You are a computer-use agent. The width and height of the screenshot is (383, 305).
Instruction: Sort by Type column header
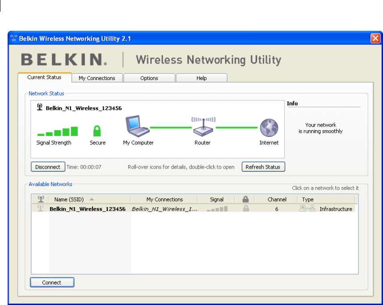(x=326, y=199)
